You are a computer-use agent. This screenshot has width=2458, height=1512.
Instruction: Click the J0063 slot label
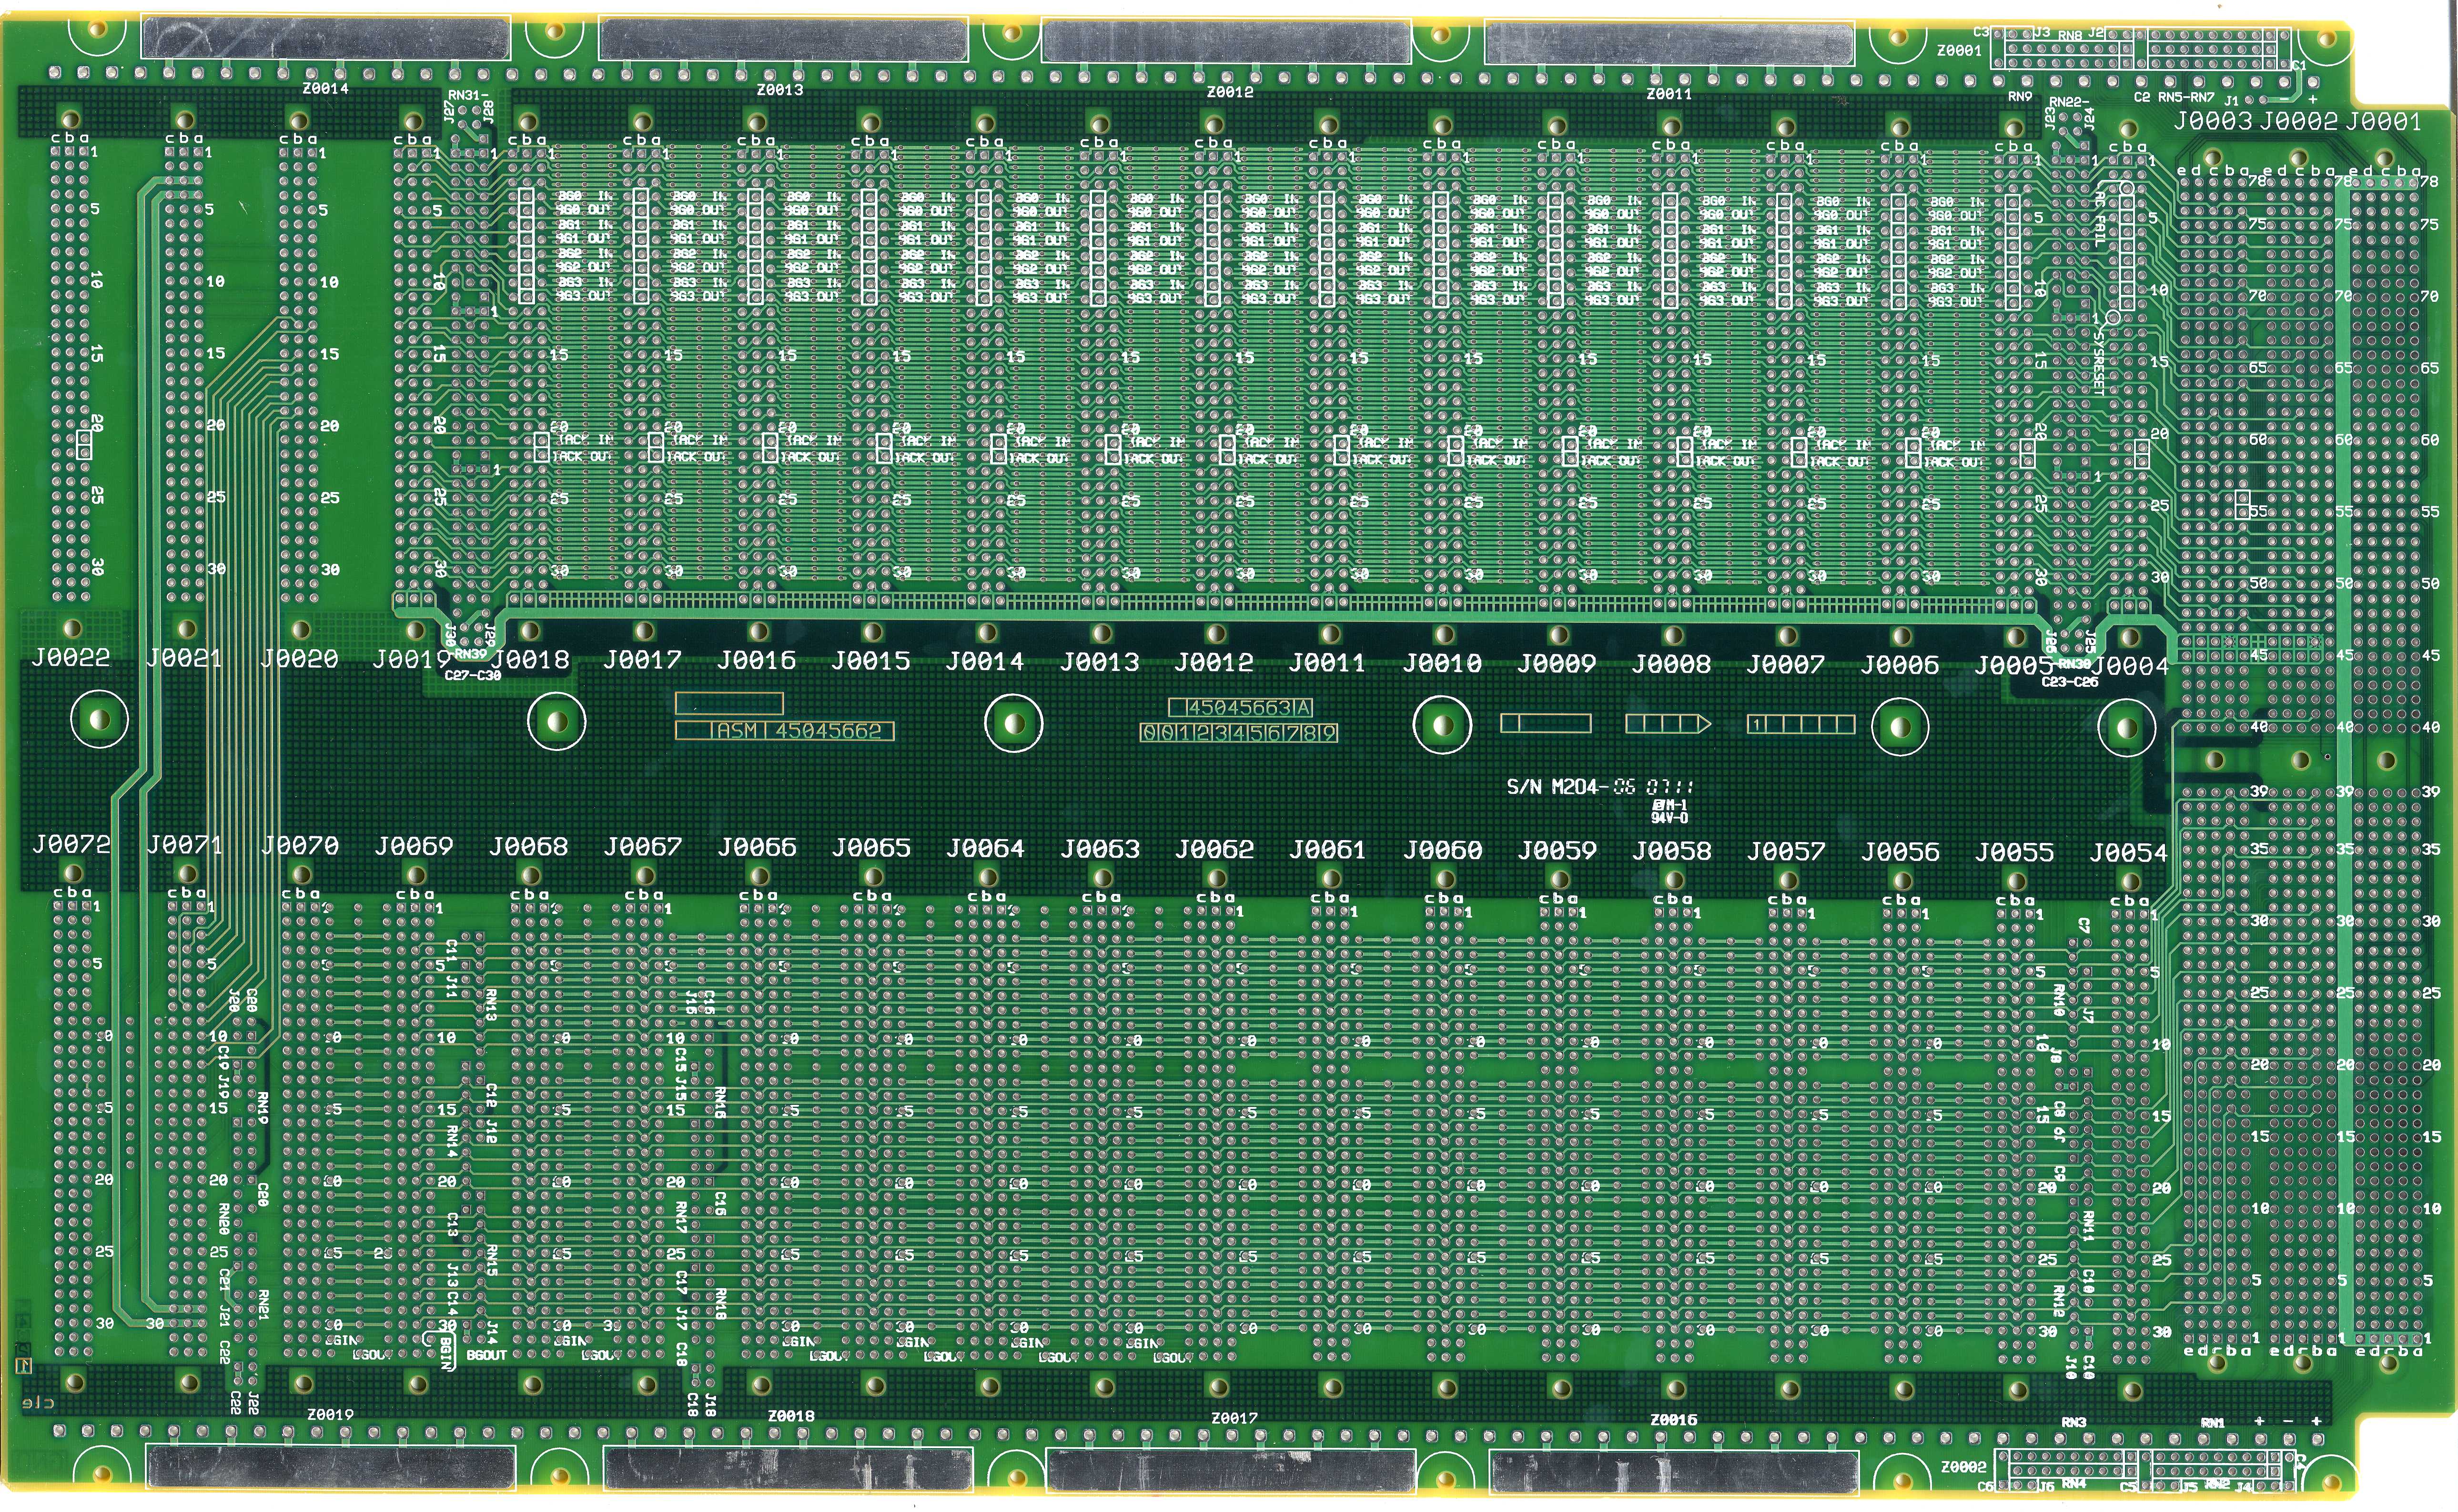click(x=1100, y=849)
